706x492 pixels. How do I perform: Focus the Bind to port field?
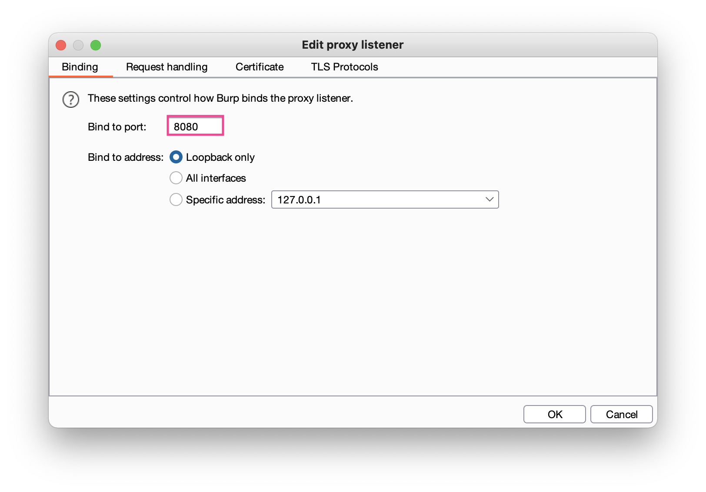195,126
